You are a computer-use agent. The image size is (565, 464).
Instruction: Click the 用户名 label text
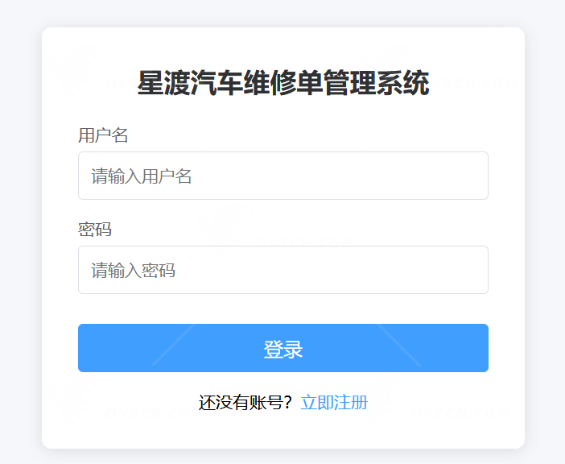(103, 135)
